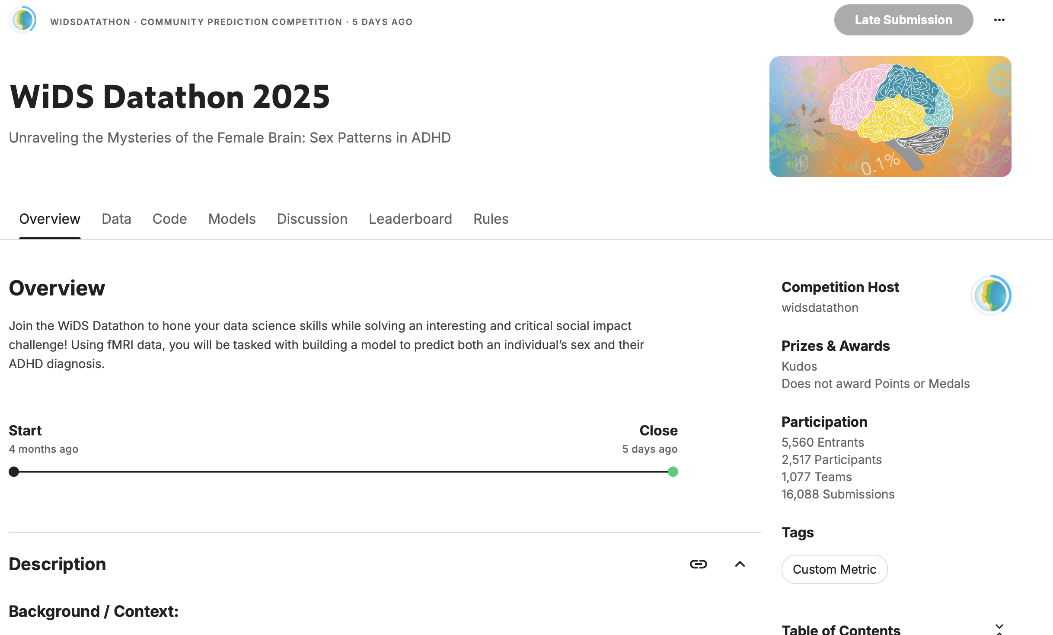Go to the Models tab
Screen dimensions: 1053x635
232,219
